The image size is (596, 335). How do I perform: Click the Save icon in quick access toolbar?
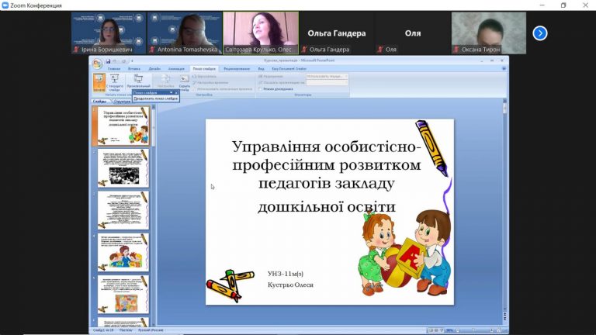pyautogui.click(x=109, y=61)
